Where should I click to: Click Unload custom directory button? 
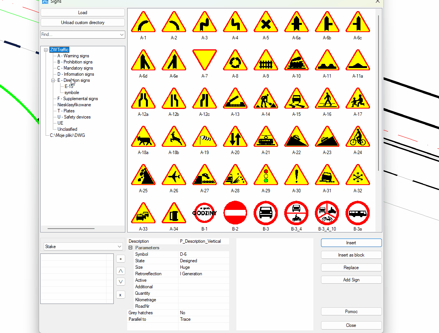pos(83,23)
